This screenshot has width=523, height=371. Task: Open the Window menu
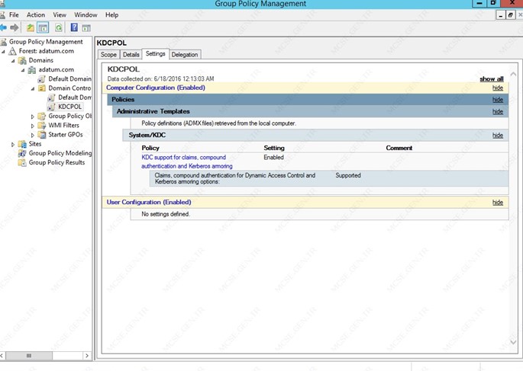click(x=86, y=15)
